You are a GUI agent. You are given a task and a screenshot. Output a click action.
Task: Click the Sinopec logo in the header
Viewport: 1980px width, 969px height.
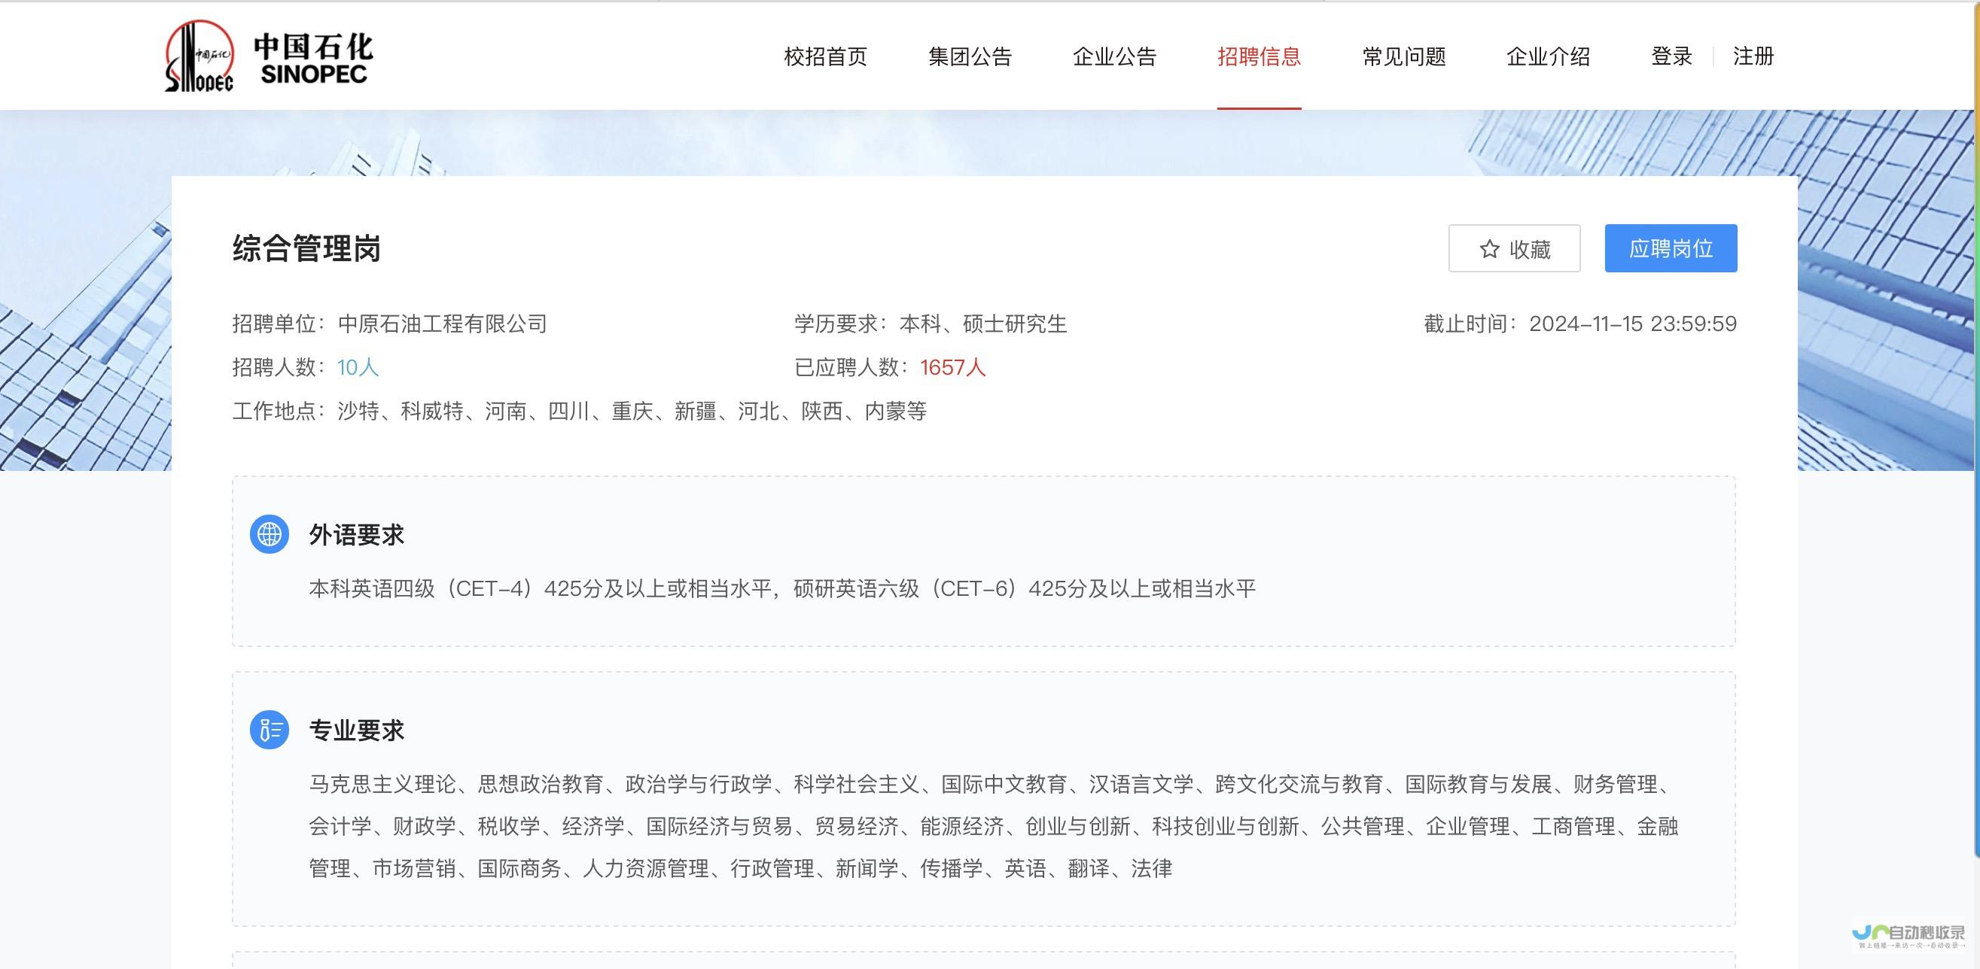tap(268, 56)
